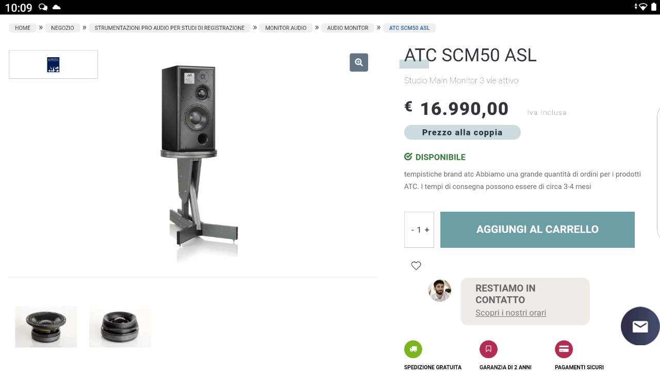Open the Wi-Fi status icon in status bar

pyautogui.click(x=643, y=7)
